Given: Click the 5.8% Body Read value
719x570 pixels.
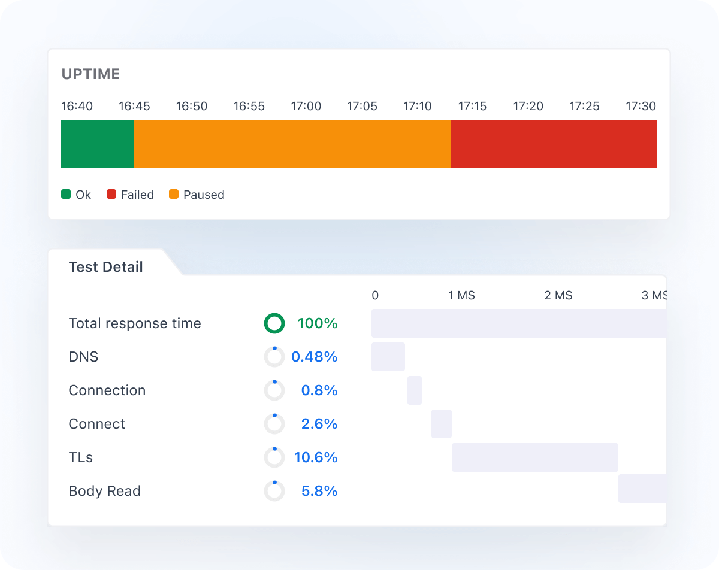Looking at the screenshot, I should (x=319, y=491).
